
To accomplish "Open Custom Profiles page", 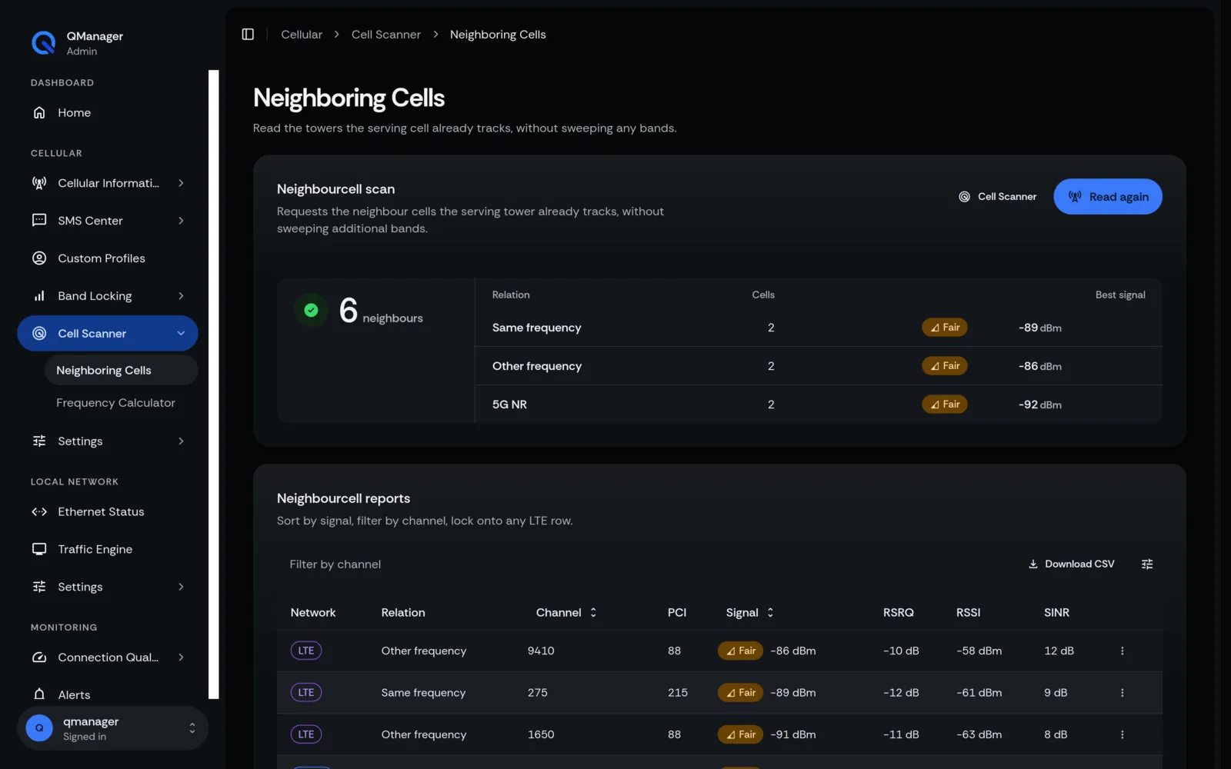I will (x=108, y=258).
